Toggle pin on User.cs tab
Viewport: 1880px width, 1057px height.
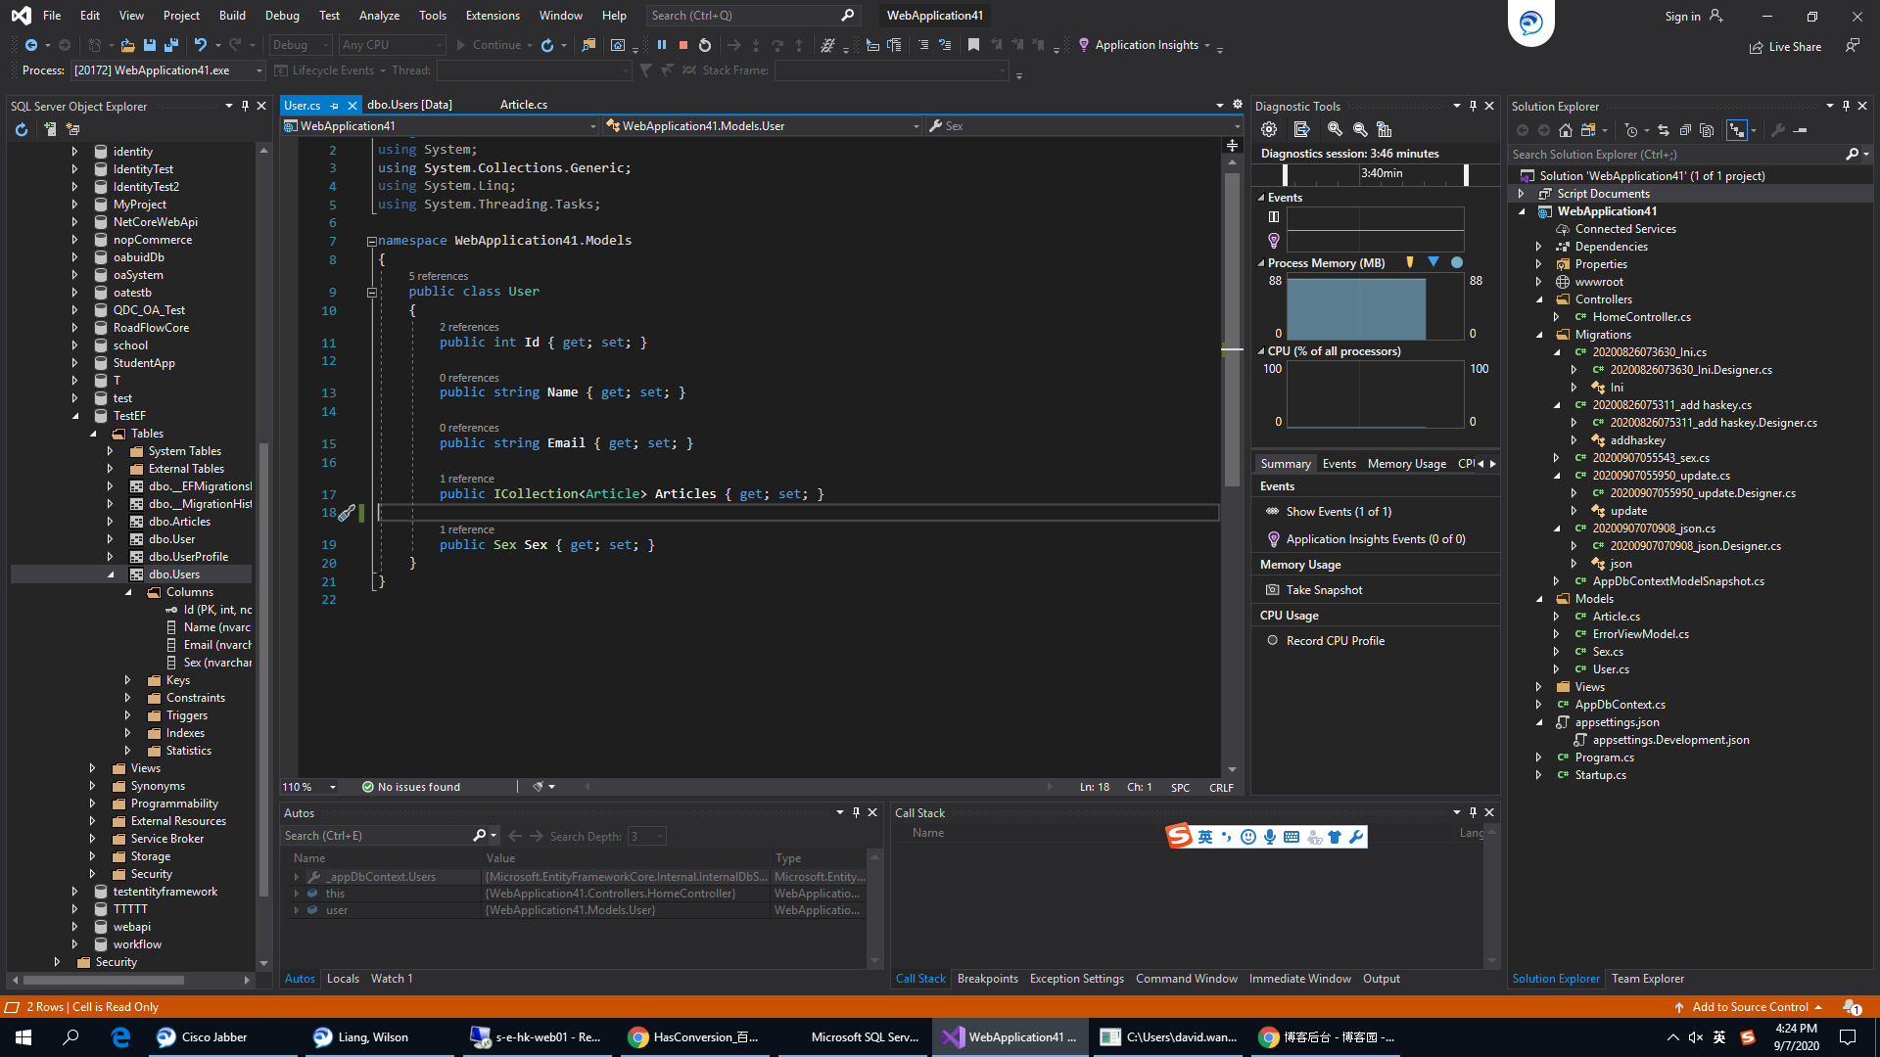335,106
